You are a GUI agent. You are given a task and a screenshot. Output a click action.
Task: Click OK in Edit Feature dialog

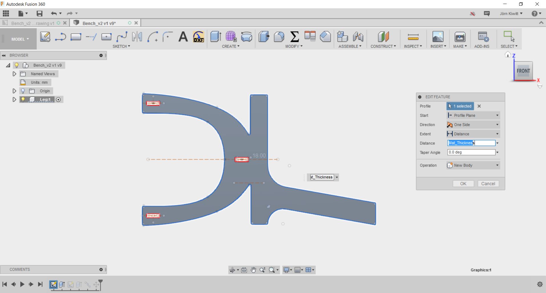point(463,184)
